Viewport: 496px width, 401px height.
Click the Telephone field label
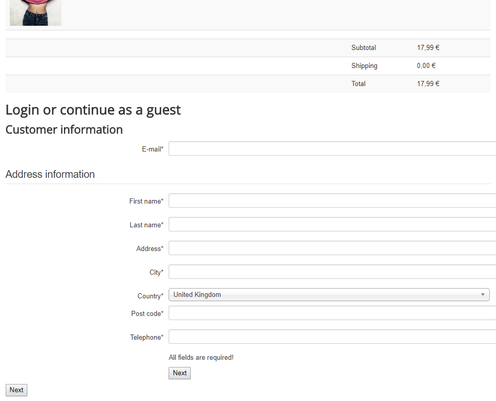[146, 338]
